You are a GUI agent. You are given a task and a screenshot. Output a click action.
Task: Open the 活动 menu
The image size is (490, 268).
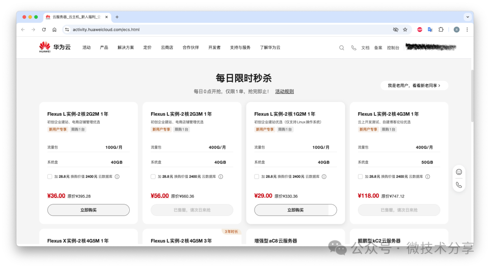(87, 48)
